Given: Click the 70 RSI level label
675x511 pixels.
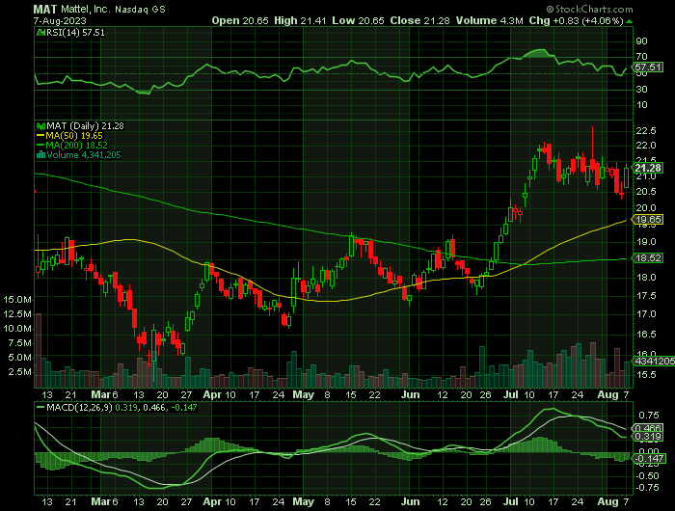Looking at the screenshot, I should [641, 56].
